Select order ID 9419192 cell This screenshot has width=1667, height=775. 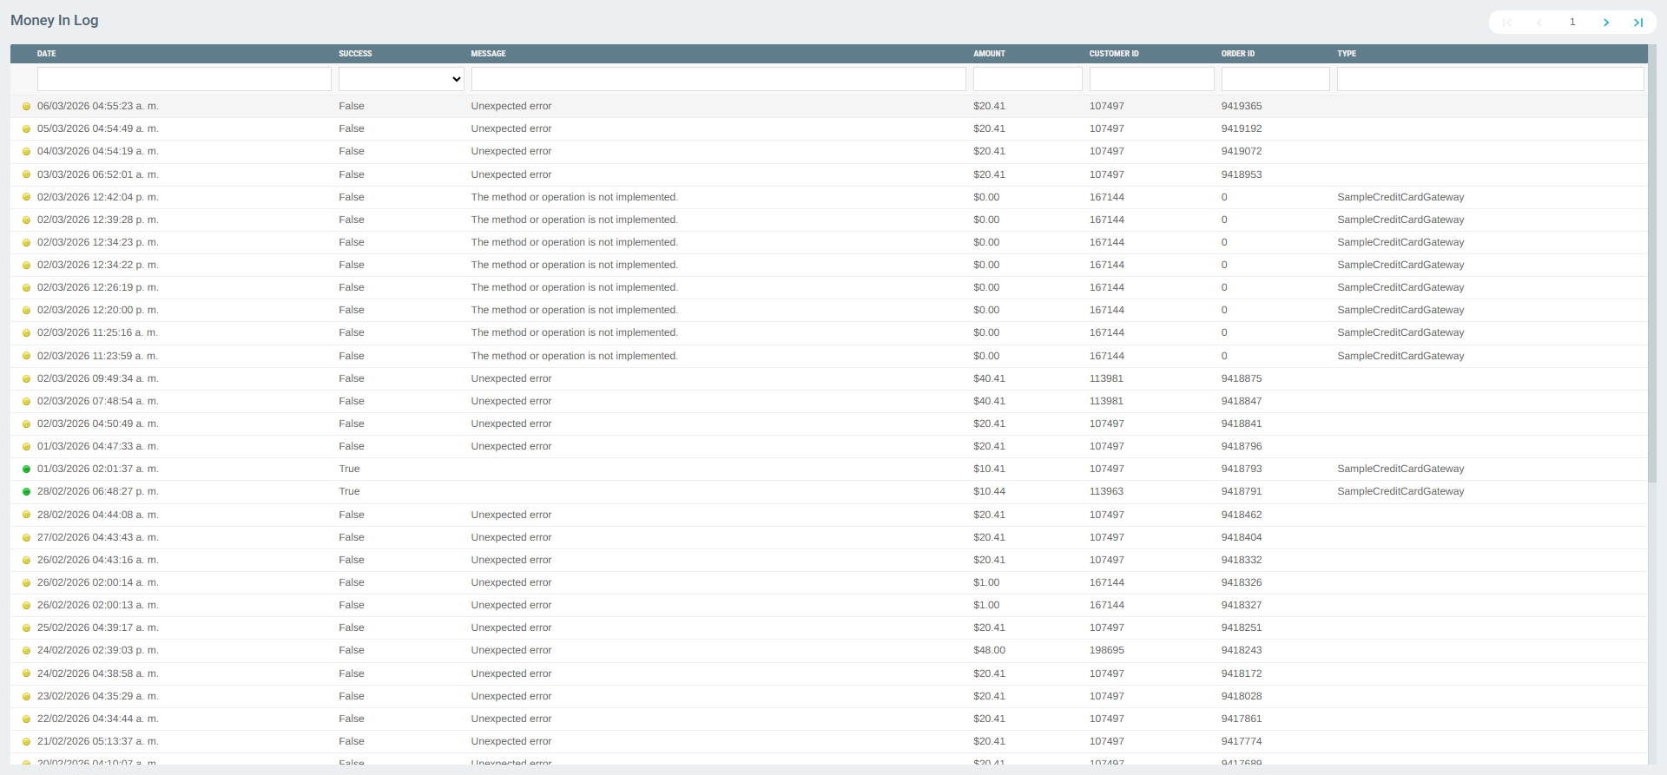pos(1242,128)
